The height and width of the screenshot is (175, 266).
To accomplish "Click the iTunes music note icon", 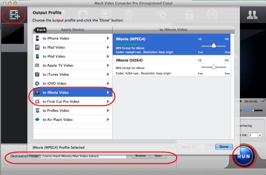I will coord(37,74).
